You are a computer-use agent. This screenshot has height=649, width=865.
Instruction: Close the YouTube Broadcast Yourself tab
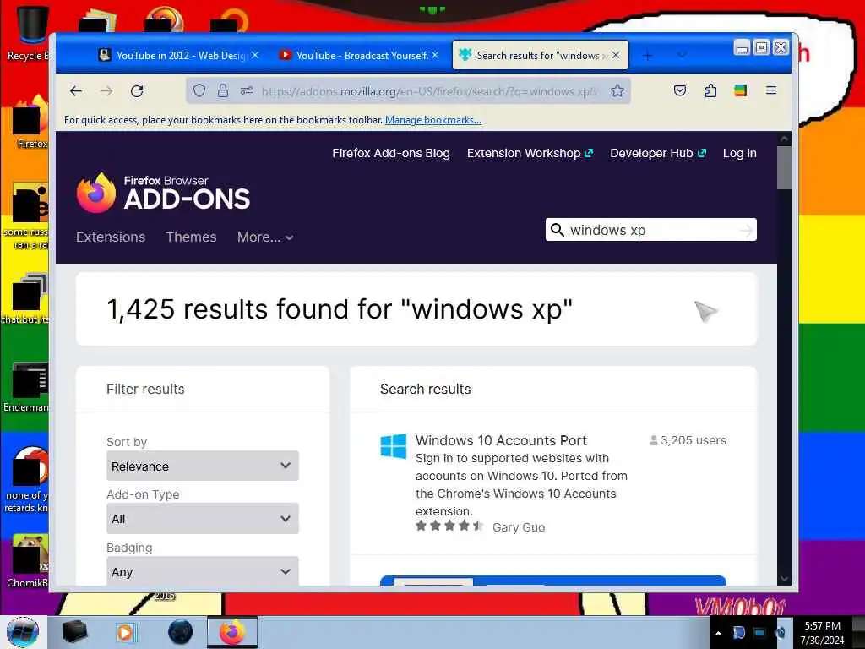[435, 55]
